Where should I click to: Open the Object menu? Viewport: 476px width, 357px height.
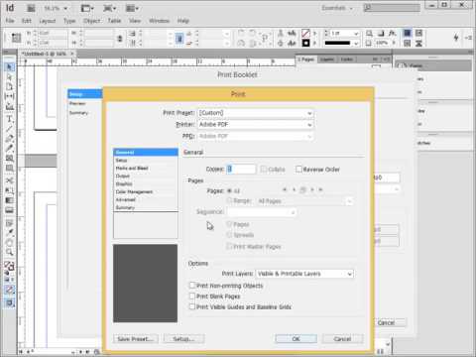[x=91, y=21]
